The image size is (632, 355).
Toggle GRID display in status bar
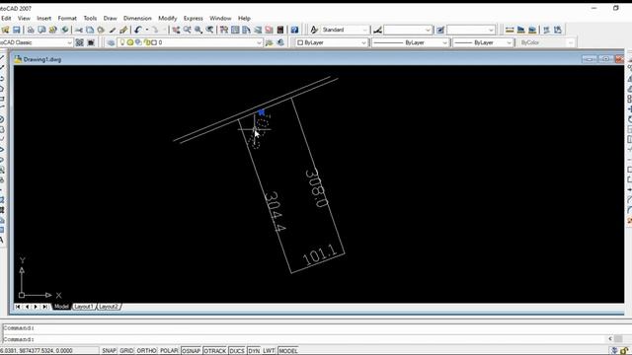(126, 351)
